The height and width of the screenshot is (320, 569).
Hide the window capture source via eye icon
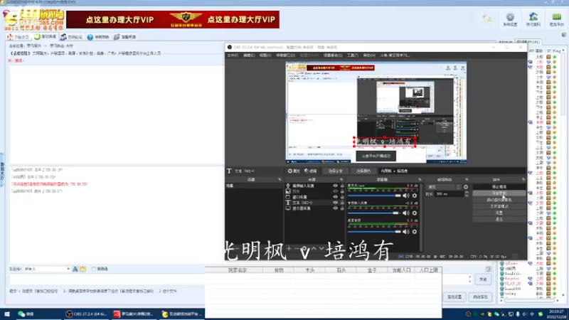[335, 197]
